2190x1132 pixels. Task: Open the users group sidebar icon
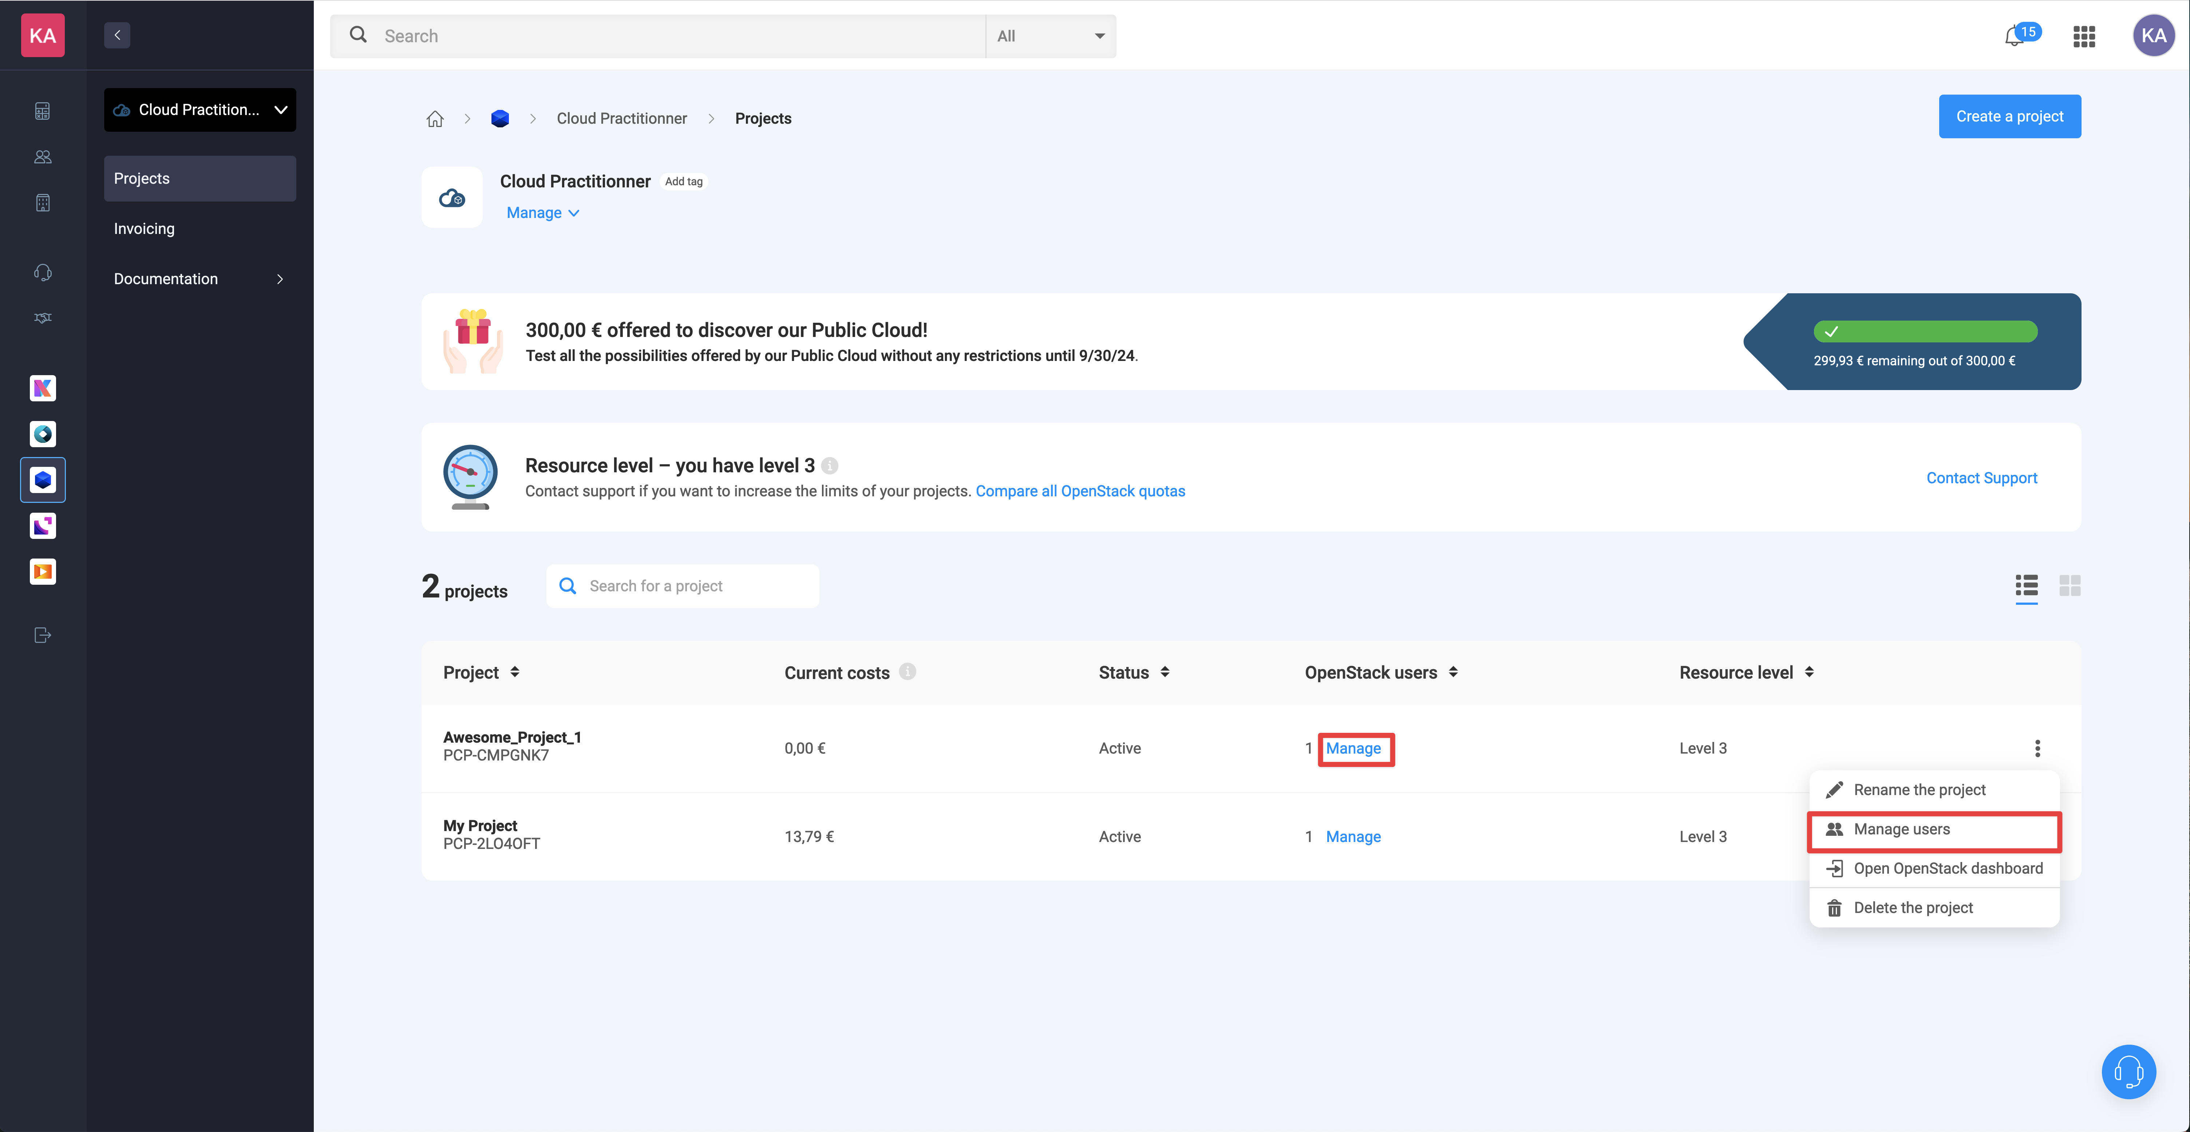43,157
